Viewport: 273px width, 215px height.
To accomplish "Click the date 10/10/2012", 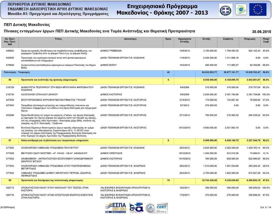I will coord(185,159).
